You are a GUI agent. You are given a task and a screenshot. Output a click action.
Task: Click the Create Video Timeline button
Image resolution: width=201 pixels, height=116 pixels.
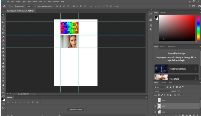click(x=75, y=109)
